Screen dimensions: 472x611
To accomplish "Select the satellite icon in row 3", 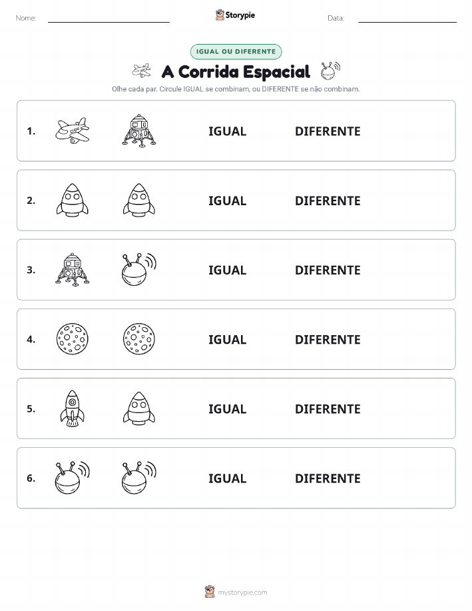I will click(x=139, y=269).
